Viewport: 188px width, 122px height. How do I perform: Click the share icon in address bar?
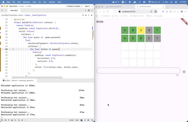pos(151,12)
